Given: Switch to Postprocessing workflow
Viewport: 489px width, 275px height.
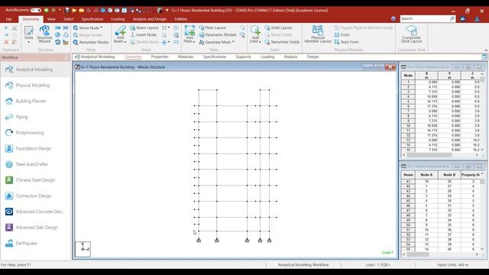Looking at the screenshot, I should 35,132.
